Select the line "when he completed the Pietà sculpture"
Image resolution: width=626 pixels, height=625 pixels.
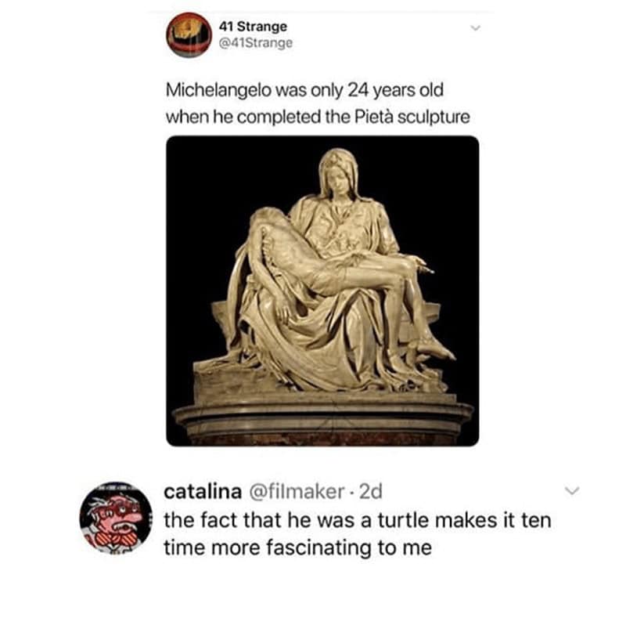(318, 117)
